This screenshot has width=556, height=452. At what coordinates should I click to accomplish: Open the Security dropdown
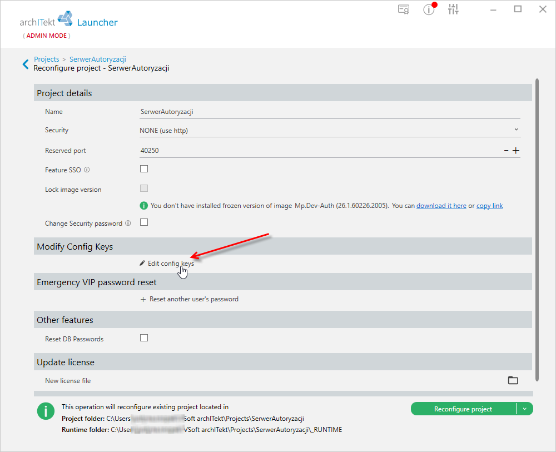[x=330, y=131]
